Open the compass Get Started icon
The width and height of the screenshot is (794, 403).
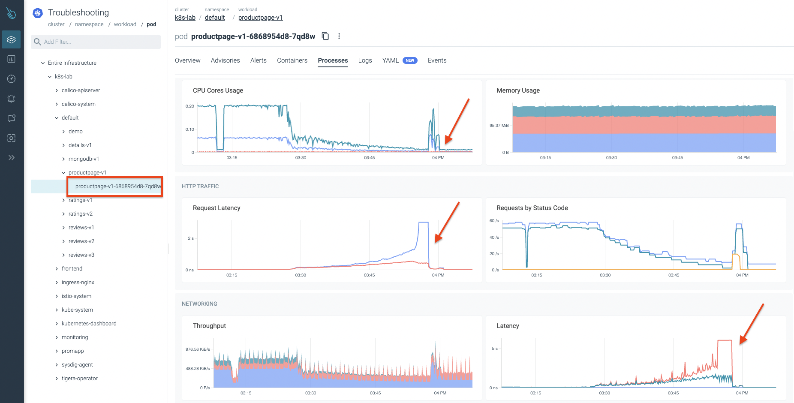pos(12,79)
